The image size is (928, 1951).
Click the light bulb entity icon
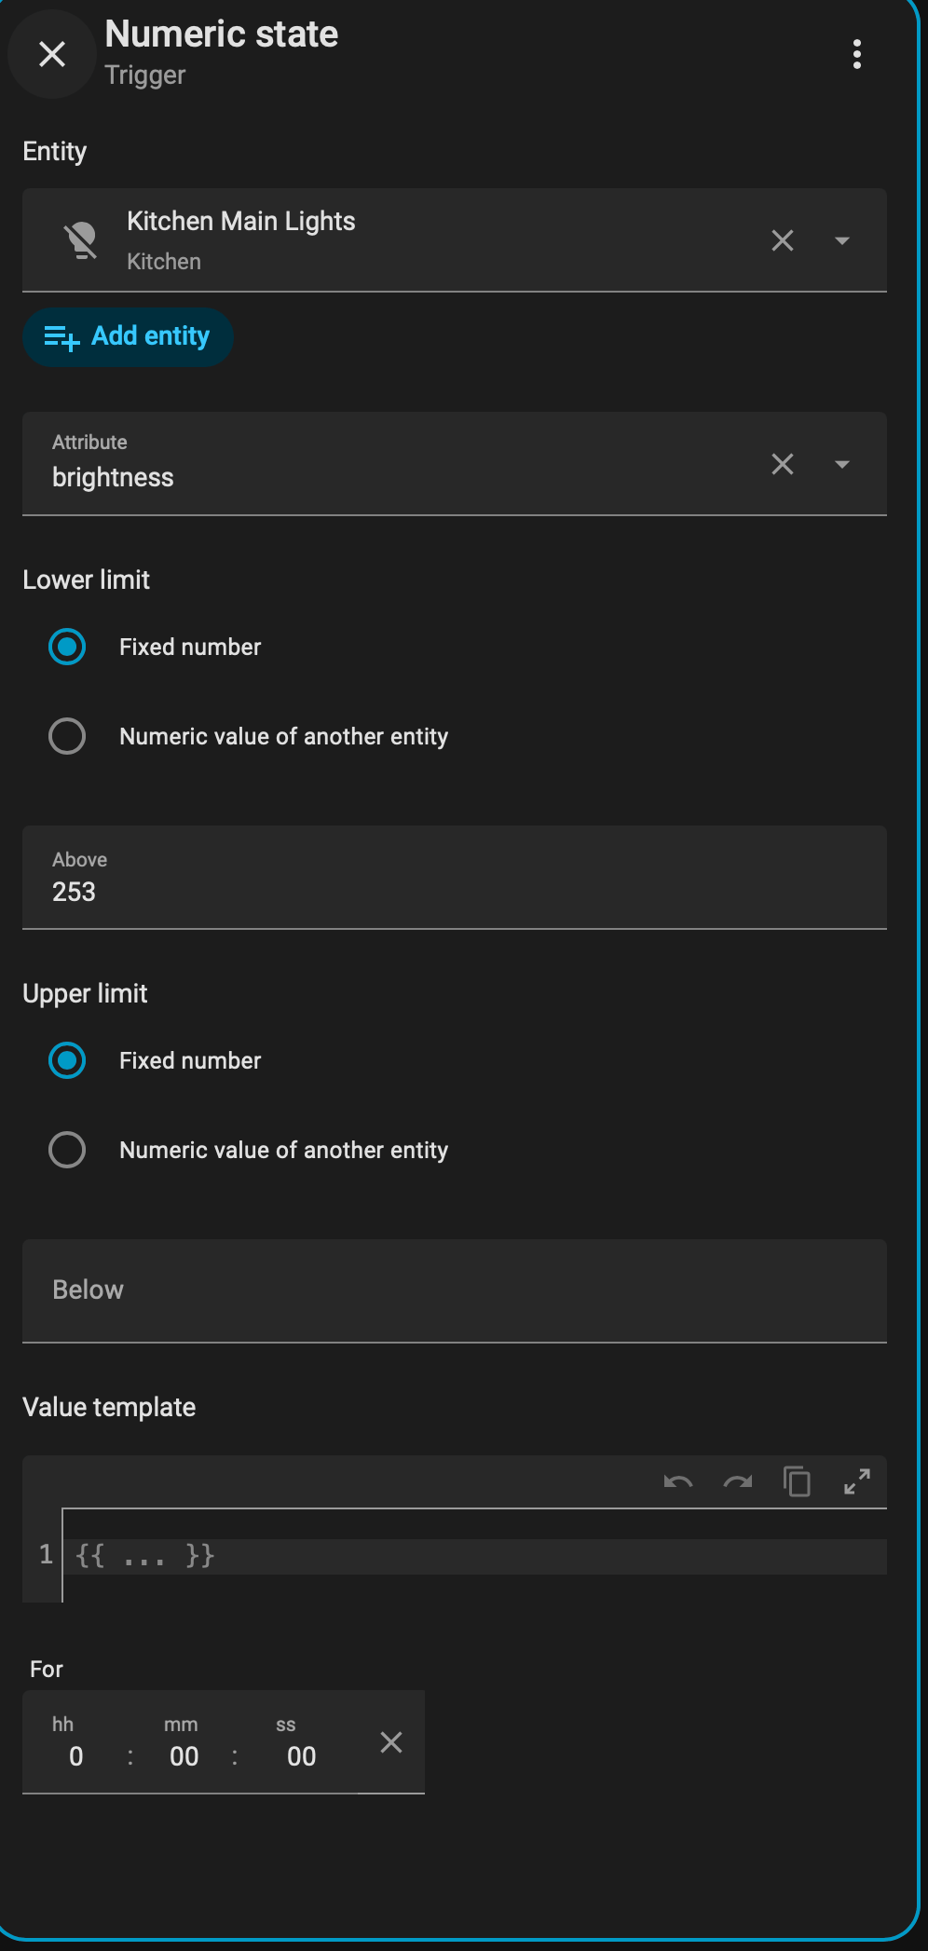tap(80, 239)
